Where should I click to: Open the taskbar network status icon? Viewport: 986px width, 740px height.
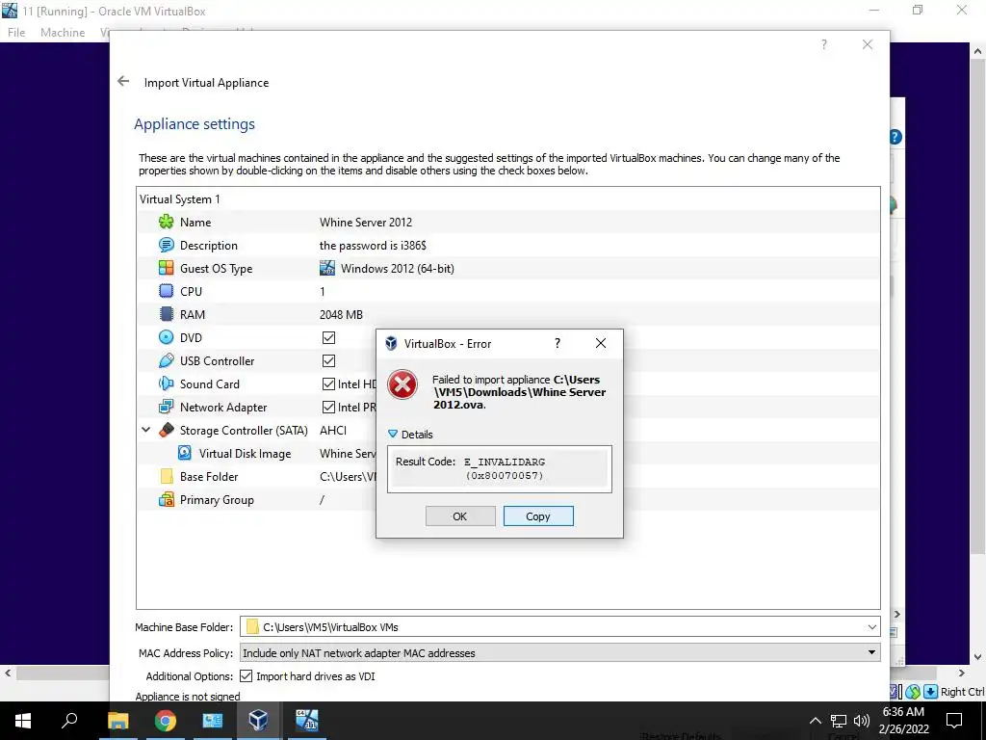[x=839, y=721]
